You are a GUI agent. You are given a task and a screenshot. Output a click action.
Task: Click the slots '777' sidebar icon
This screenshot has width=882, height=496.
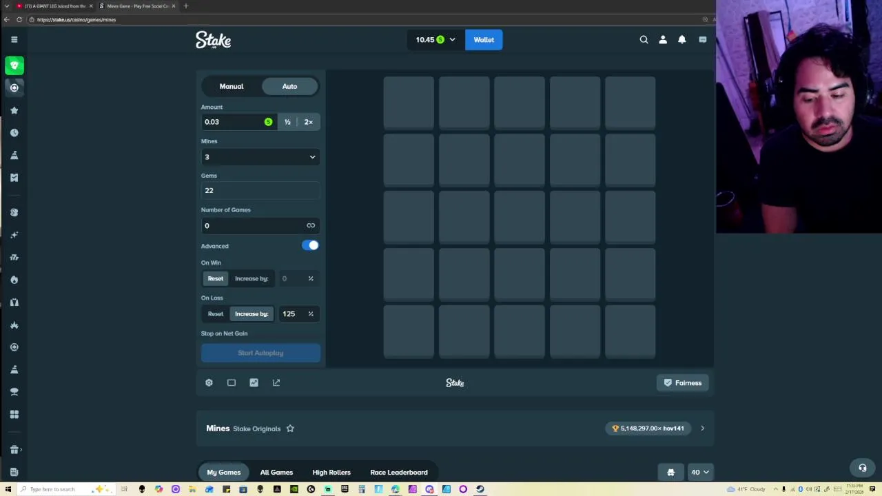[14, 257]
